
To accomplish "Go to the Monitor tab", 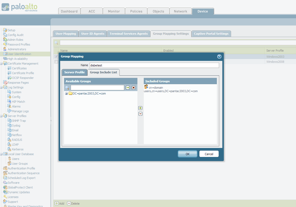I will [x=114, y=11].
